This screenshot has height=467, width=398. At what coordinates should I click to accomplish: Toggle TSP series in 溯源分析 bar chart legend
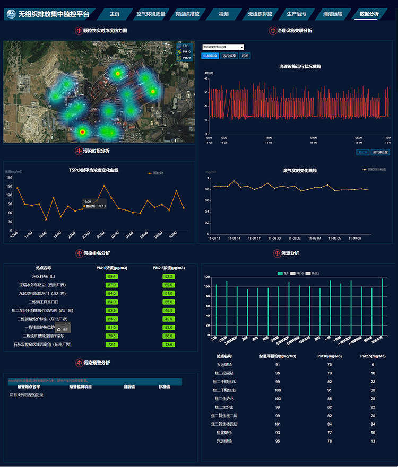pos(282,273)
